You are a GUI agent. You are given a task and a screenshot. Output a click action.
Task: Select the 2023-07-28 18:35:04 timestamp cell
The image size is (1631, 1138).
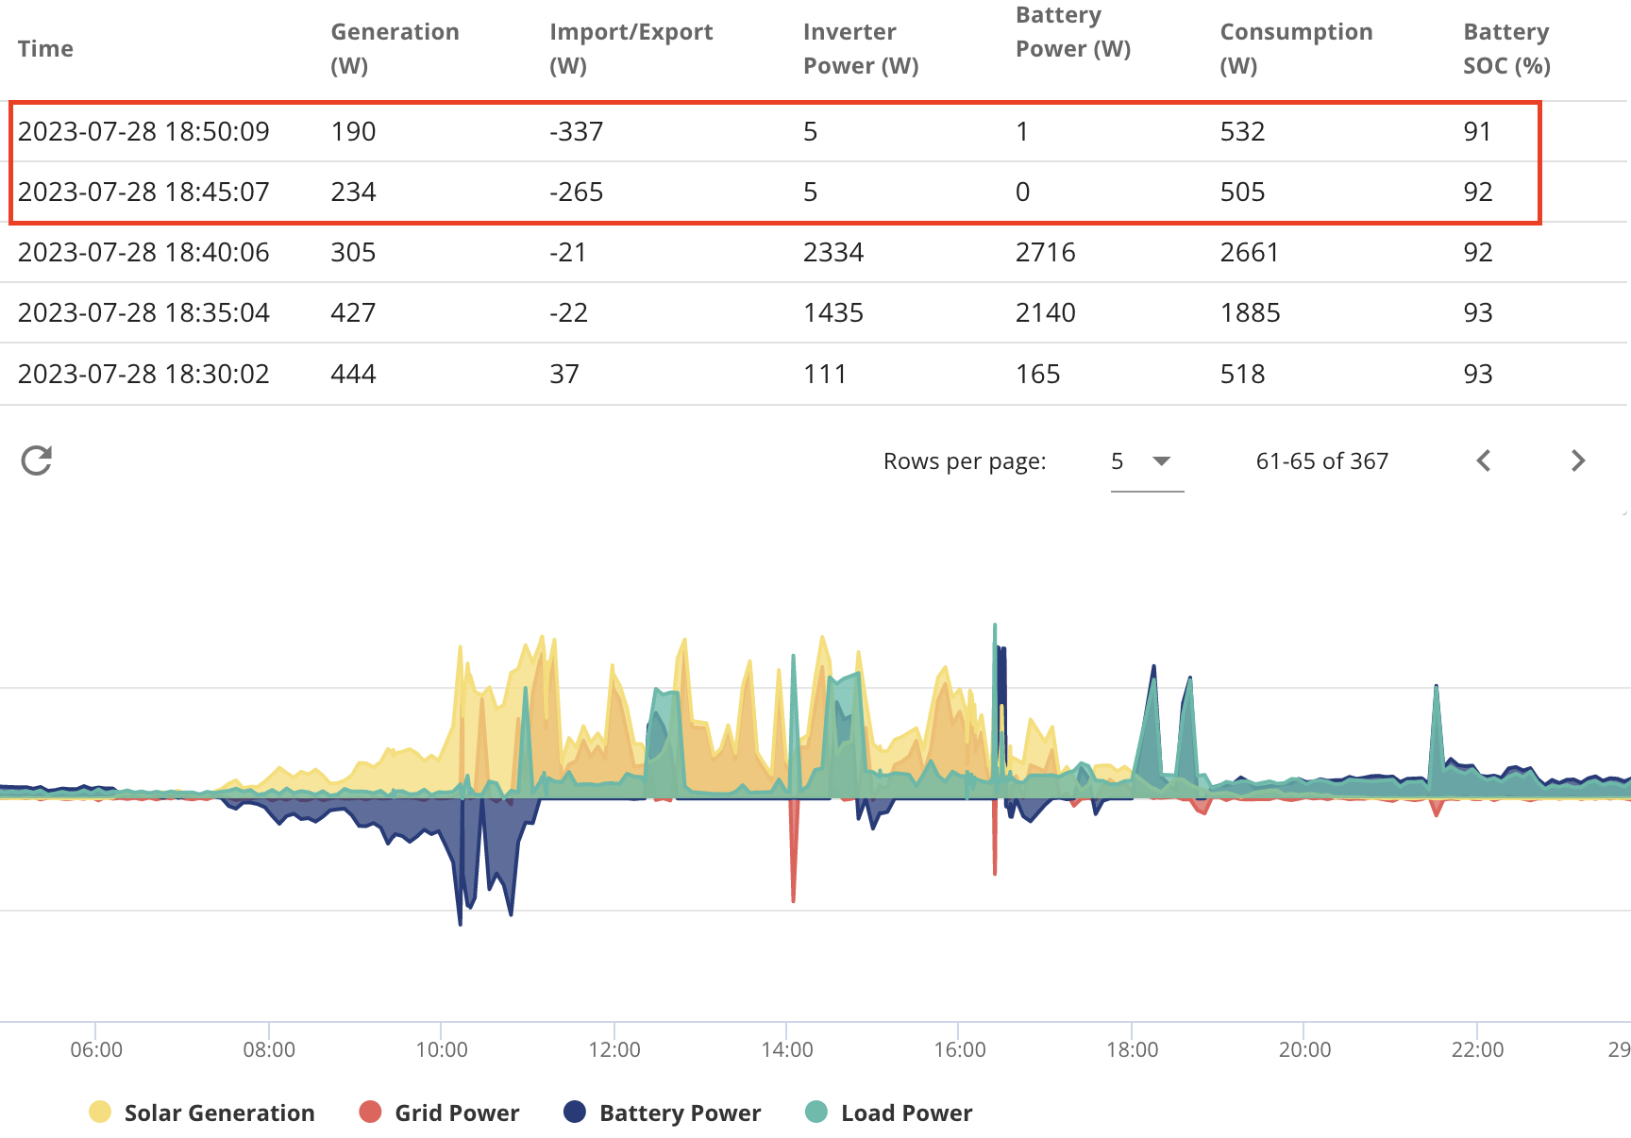pyautogui.click(x=143, y=312)
